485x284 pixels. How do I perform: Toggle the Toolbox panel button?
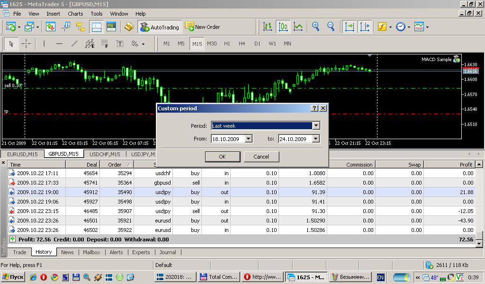96,27
